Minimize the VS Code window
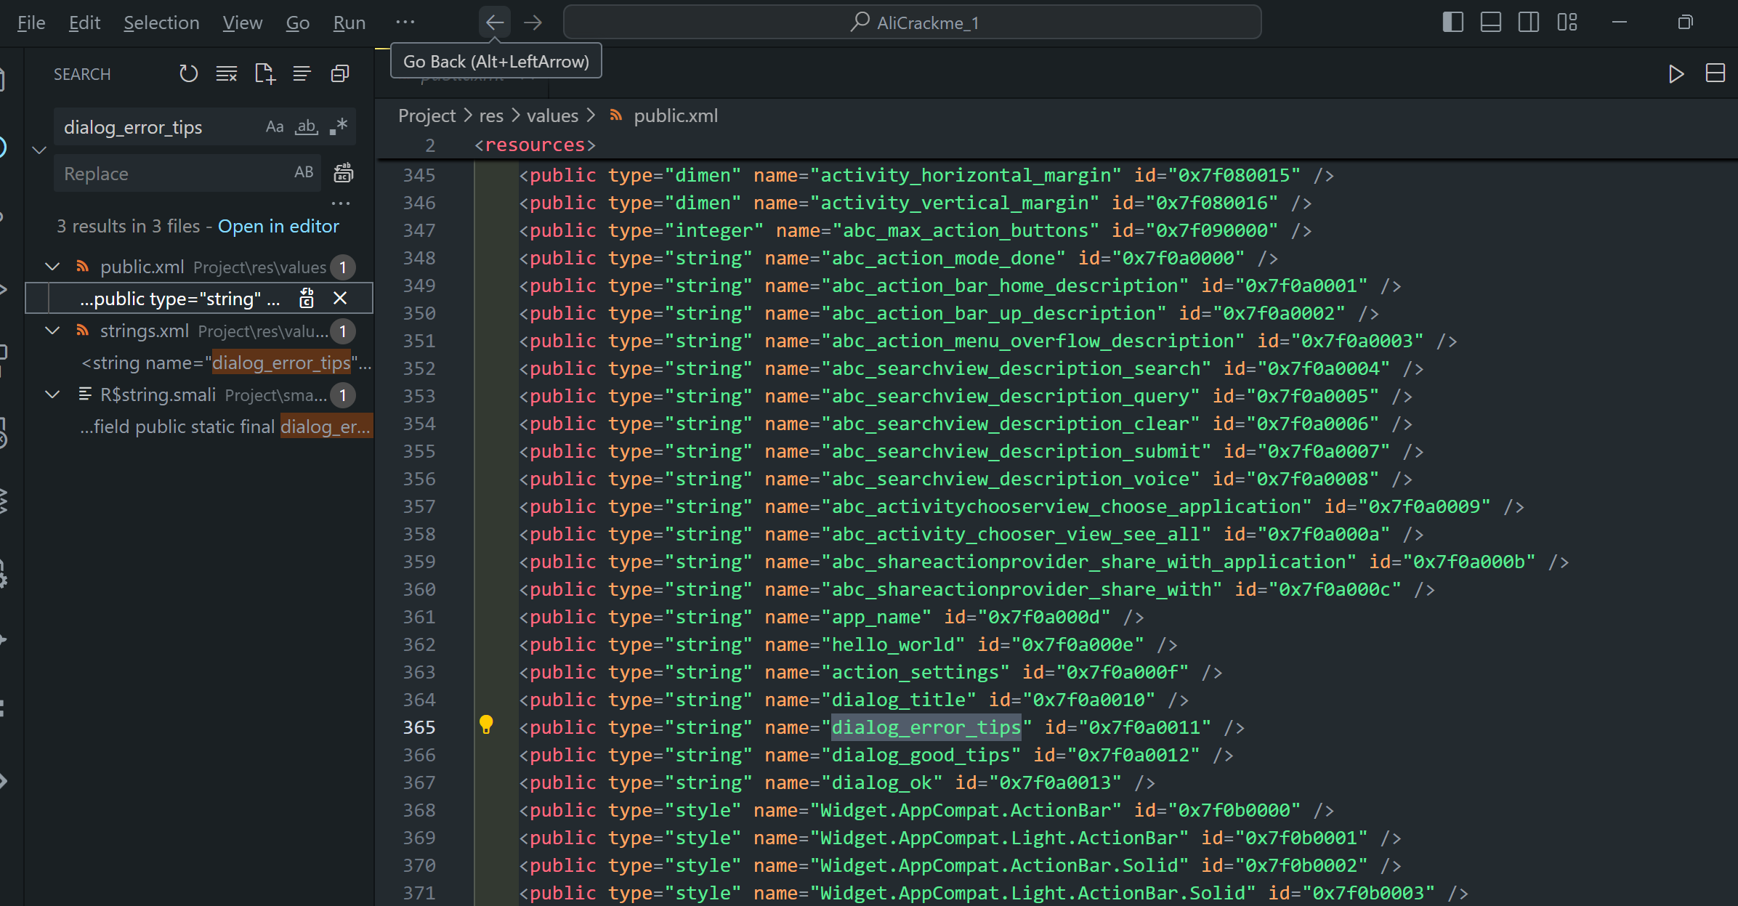The width and height of the screenshot is (1738, 906). (x=1620, y=23)
